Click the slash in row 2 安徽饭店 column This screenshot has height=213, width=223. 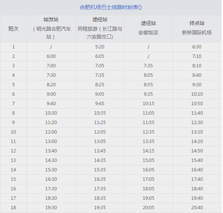148,56
